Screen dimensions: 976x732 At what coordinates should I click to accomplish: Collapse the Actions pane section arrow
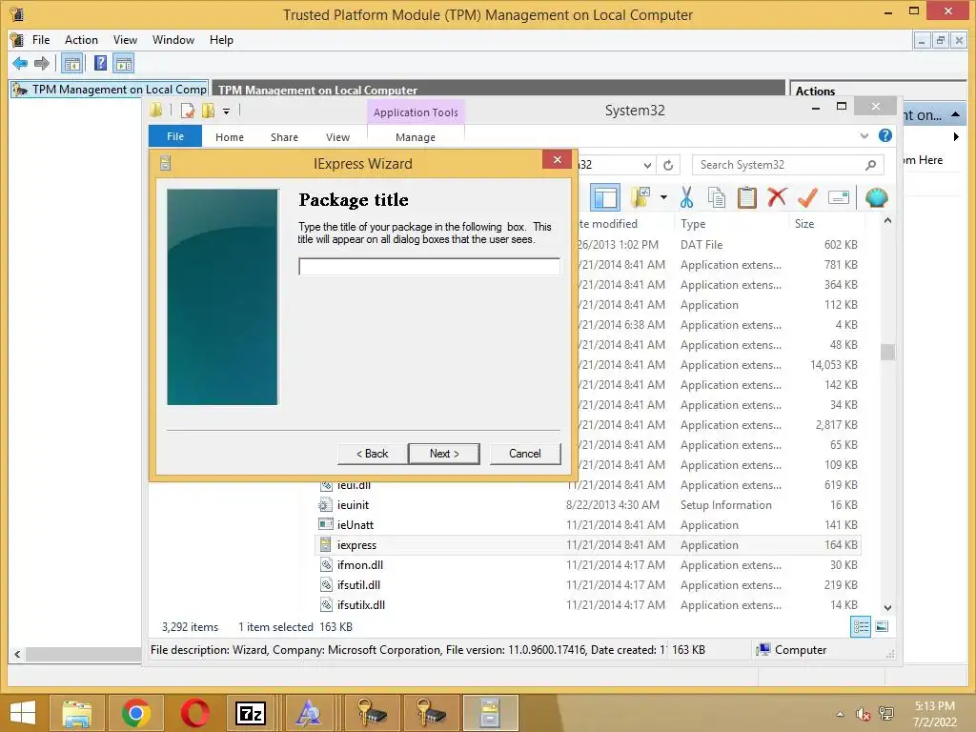tap(955, 115)
